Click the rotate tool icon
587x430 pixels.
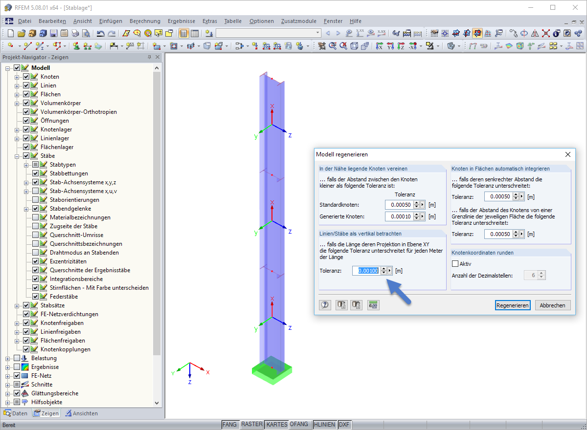(524, 33)
